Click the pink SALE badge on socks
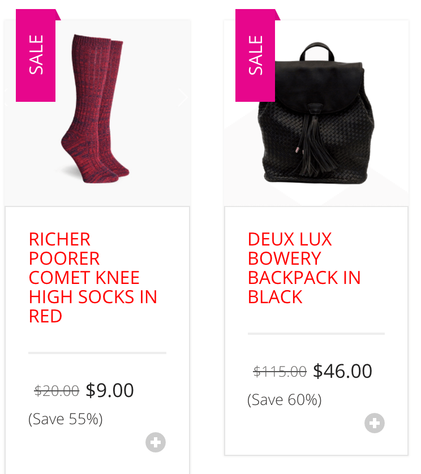Image resolution: width=421 pixels, height=474 pixels. pos(36,55)
